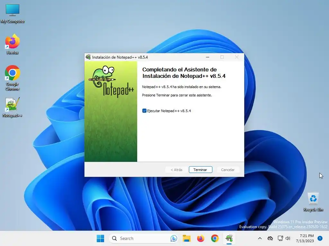
Task: Select the My Computer desktop icon
Action: tap(13, 13)
